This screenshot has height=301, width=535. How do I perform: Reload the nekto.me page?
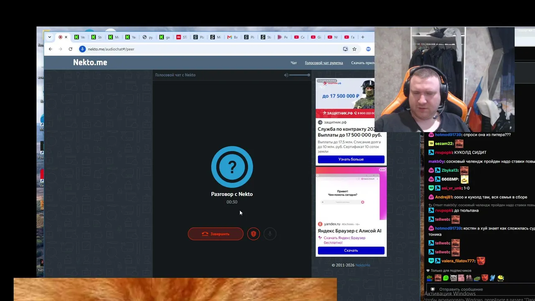tap(70, 49)
